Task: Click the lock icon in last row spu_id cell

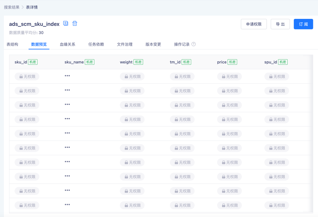Action: click(271, 206)
